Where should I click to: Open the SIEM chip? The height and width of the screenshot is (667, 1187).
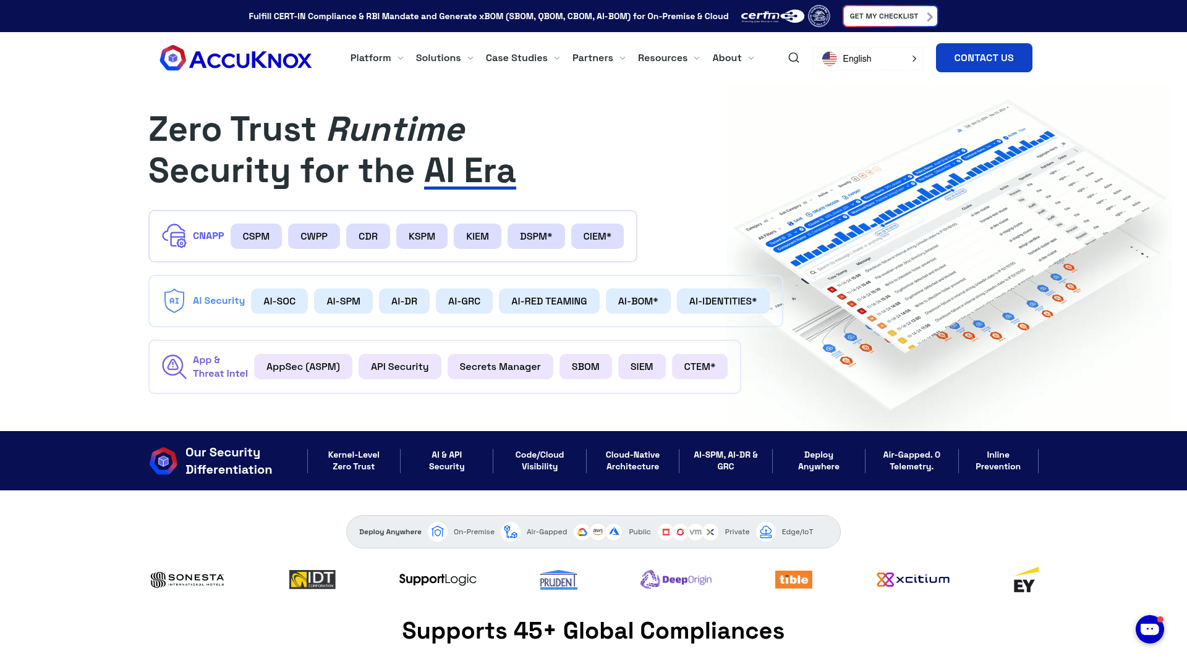click(642, 367)
